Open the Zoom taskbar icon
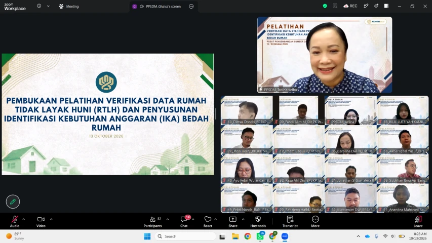 (x=285, y=236)
